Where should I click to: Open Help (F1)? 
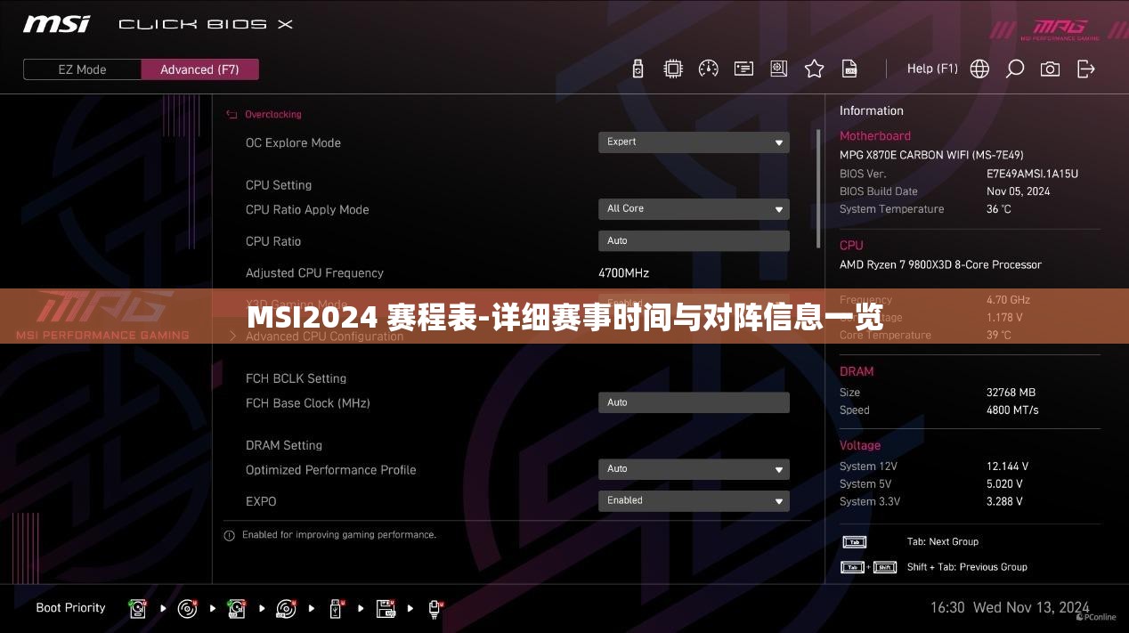pos(932,69)
